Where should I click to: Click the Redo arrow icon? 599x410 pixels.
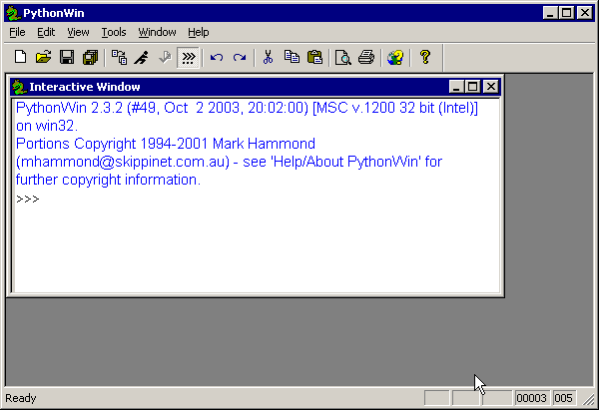tap(240, 58)
